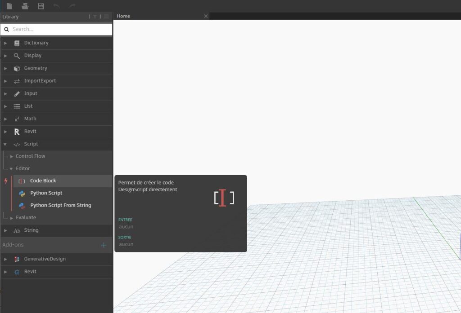This screenshot has height=313, width=461.
Task: Select the Code Block node icon
Action: click(x=22, y=181)
